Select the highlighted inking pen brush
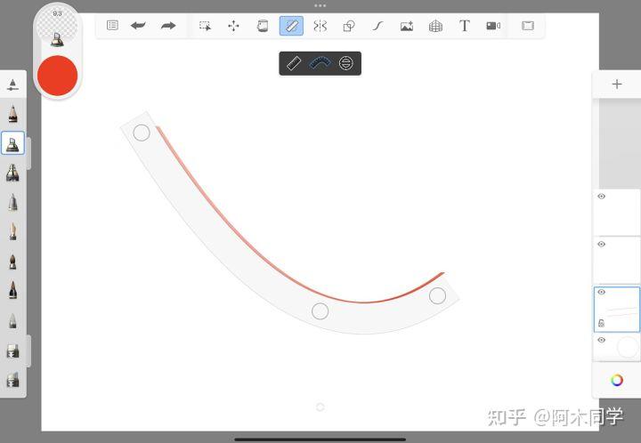The image size is (641, 443). pos(12,143)
